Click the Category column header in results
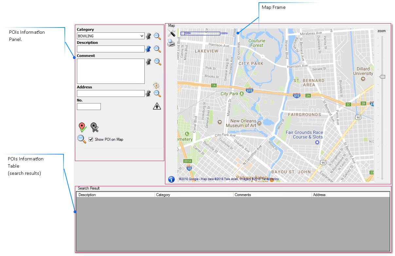Viewport: 395px width, 256px height. pos(194,195)
